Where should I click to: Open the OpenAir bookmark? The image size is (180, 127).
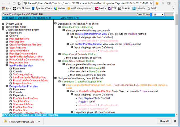[x=124, y=8]
